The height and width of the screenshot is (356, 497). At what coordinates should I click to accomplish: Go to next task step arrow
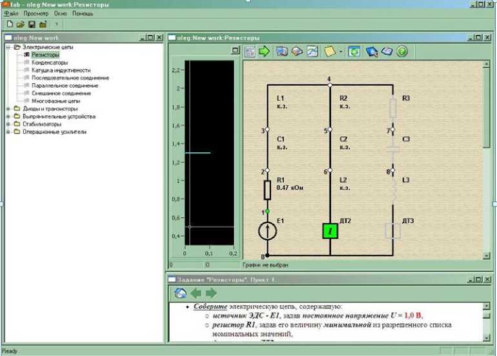point(211,293)
